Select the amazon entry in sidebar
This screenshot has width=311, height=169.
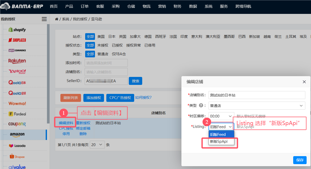pyautogui.click(x=17, y=134)
